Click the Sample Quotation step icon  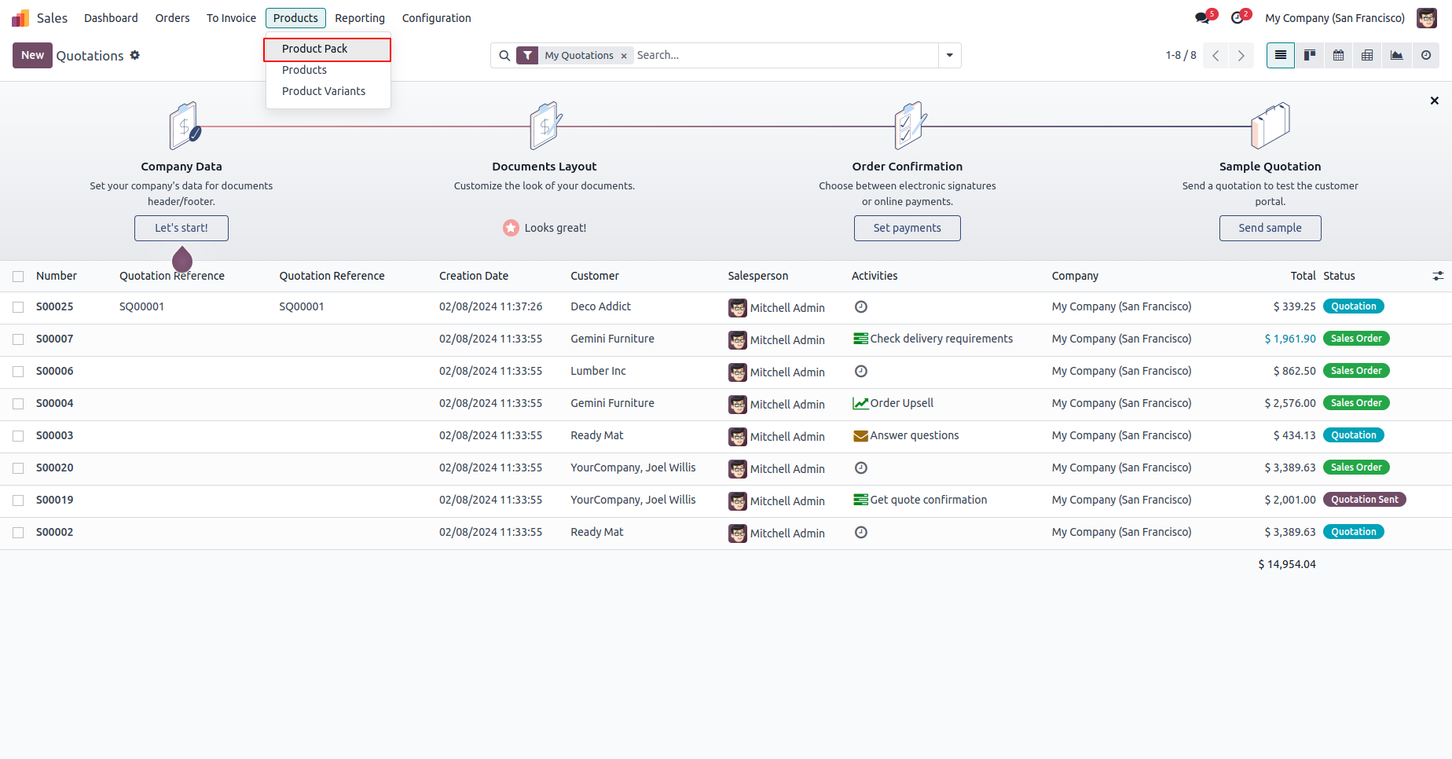click(1270, 126)
